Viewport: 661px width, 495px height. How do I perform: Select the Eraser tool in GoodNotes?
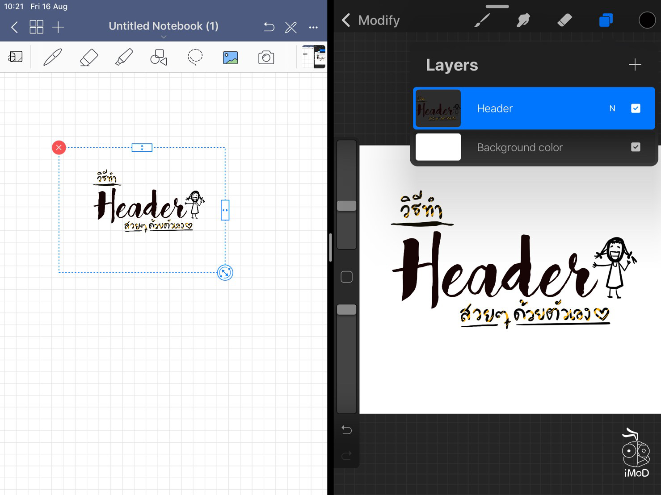pos(88,57)
